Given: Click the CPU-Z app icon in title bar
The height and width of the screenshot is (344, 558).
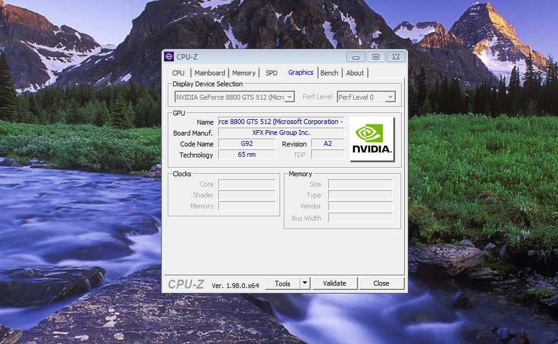Looking at the screenshot, I should (169, 57).
